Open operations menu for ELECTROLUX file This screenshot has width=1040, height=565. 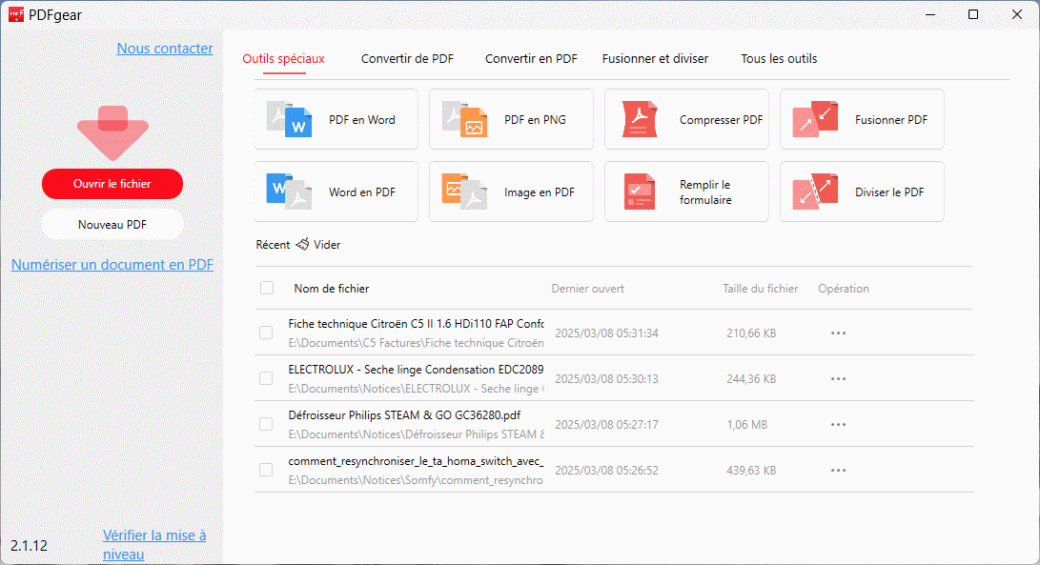[x=838, y=378]
